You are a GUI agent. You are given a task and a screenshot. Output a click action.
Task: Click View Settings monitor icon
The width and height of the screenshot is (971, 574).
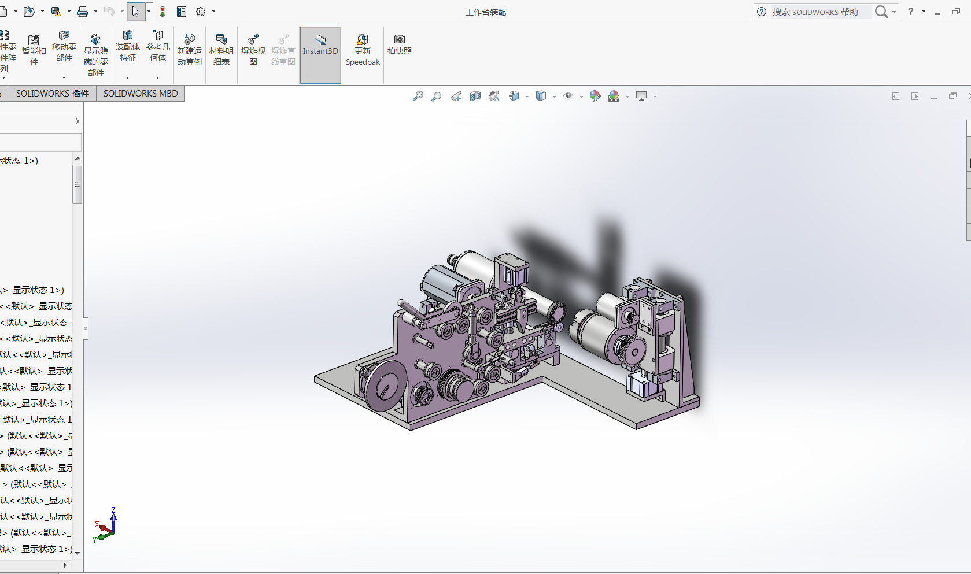pyautogui.click(x=641, y=96)
